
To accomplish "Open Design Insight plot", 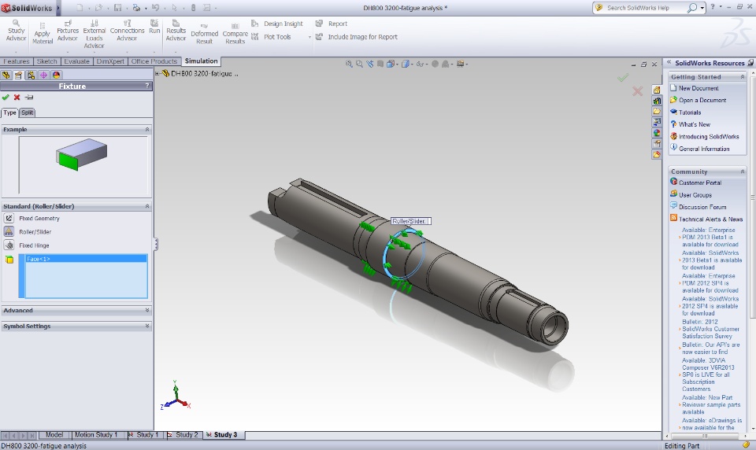I will tap(278, 24).
